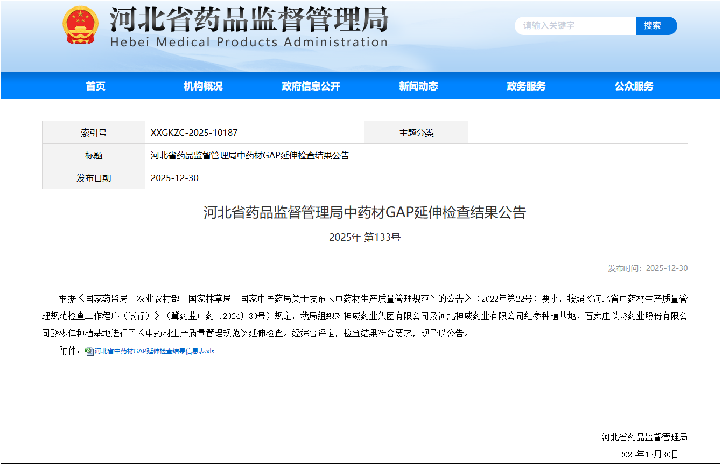Select 新闻动态 in the navigation bar
The width and height of the screenshot is (722, 465).
(x=418, y=86)
